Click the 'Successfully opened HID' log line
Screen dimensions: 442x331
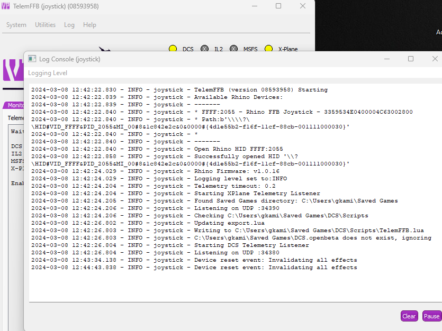(190, 160)
